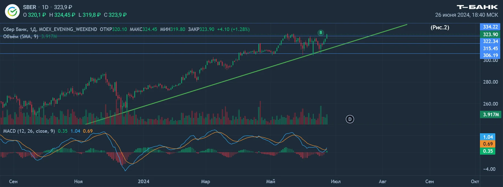This screenshot has height=187, width=503.
Task: Click the Sberbank green logo icon
Action: point(12,12)
